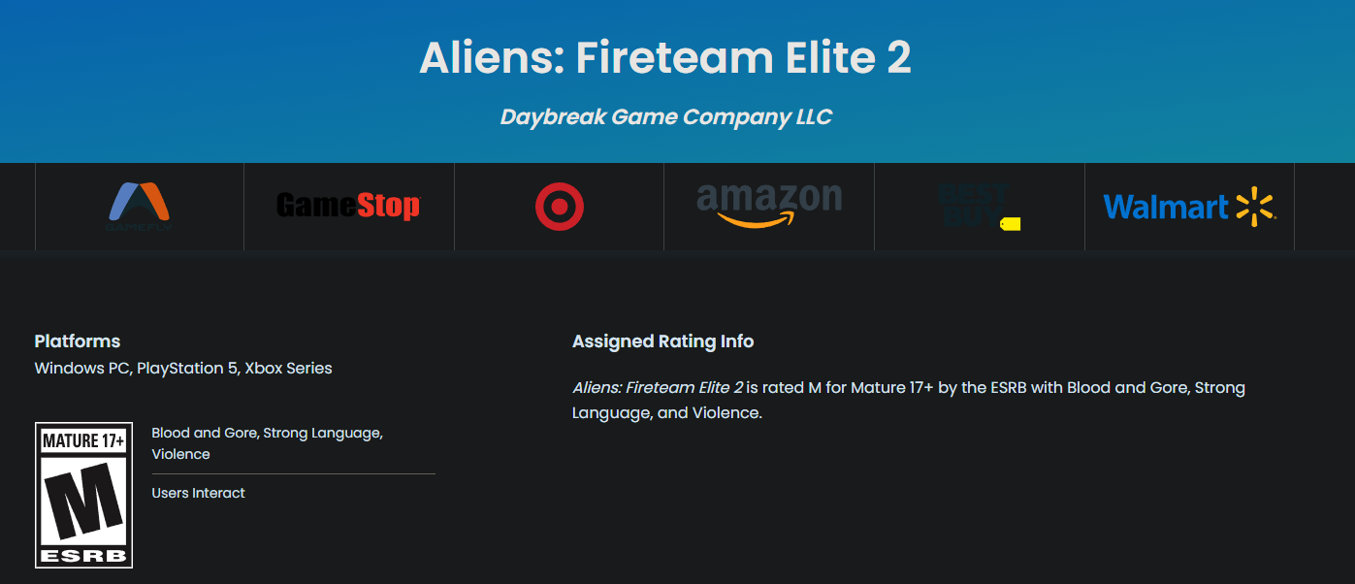
Task: Select PlayStation 5 in the platforms list
Action: [x=187, y=369]
